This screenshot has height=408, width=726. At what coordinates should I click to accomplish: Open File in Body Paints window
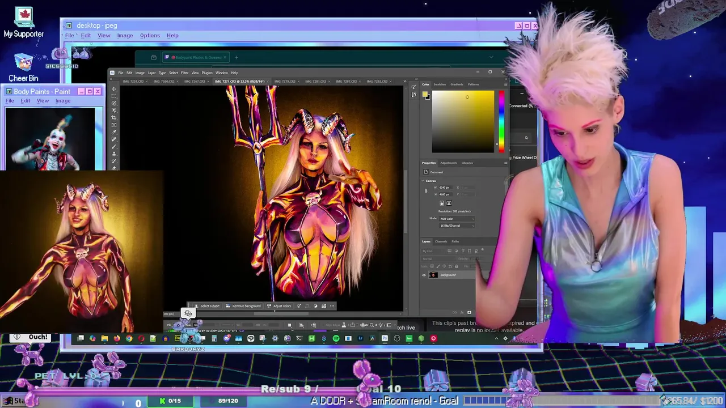pos(10,101)
